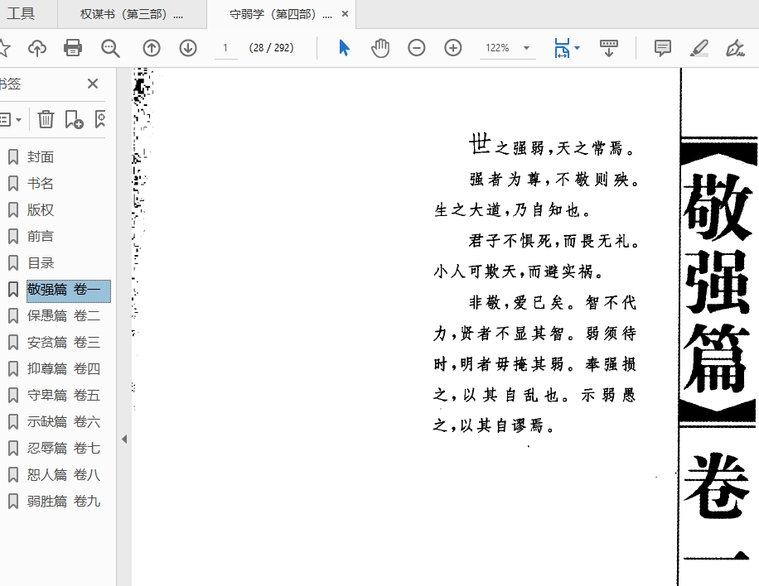Activate the highlight text pen tool
759x586 pixels.
coord(699,48)
